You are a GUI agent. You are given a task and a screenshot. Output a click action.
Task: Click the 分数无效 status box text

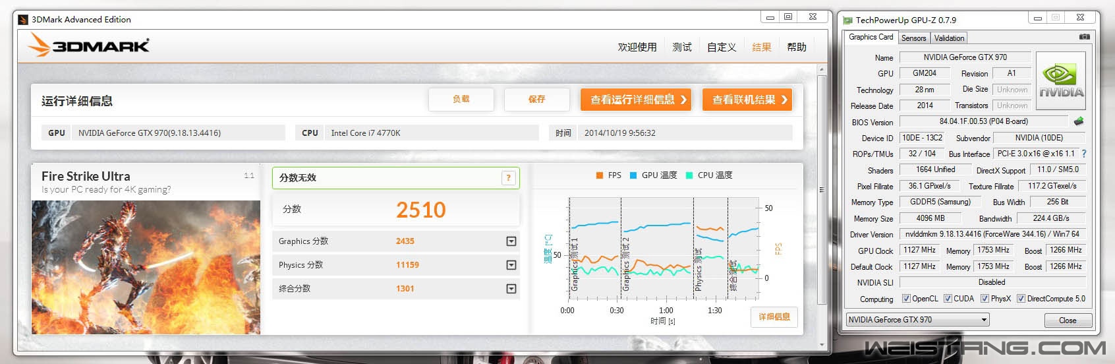[x=298, y=178]
